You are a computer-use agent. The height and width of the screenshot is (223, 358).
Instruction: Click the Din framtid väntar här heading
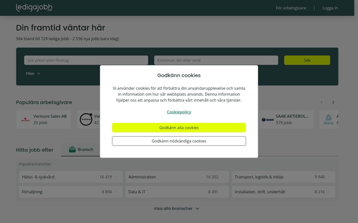click(x=61, y=28)
